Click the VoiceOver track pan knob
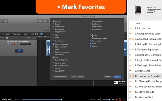Viewport: 162px width, 101px height. pos(34,43)
